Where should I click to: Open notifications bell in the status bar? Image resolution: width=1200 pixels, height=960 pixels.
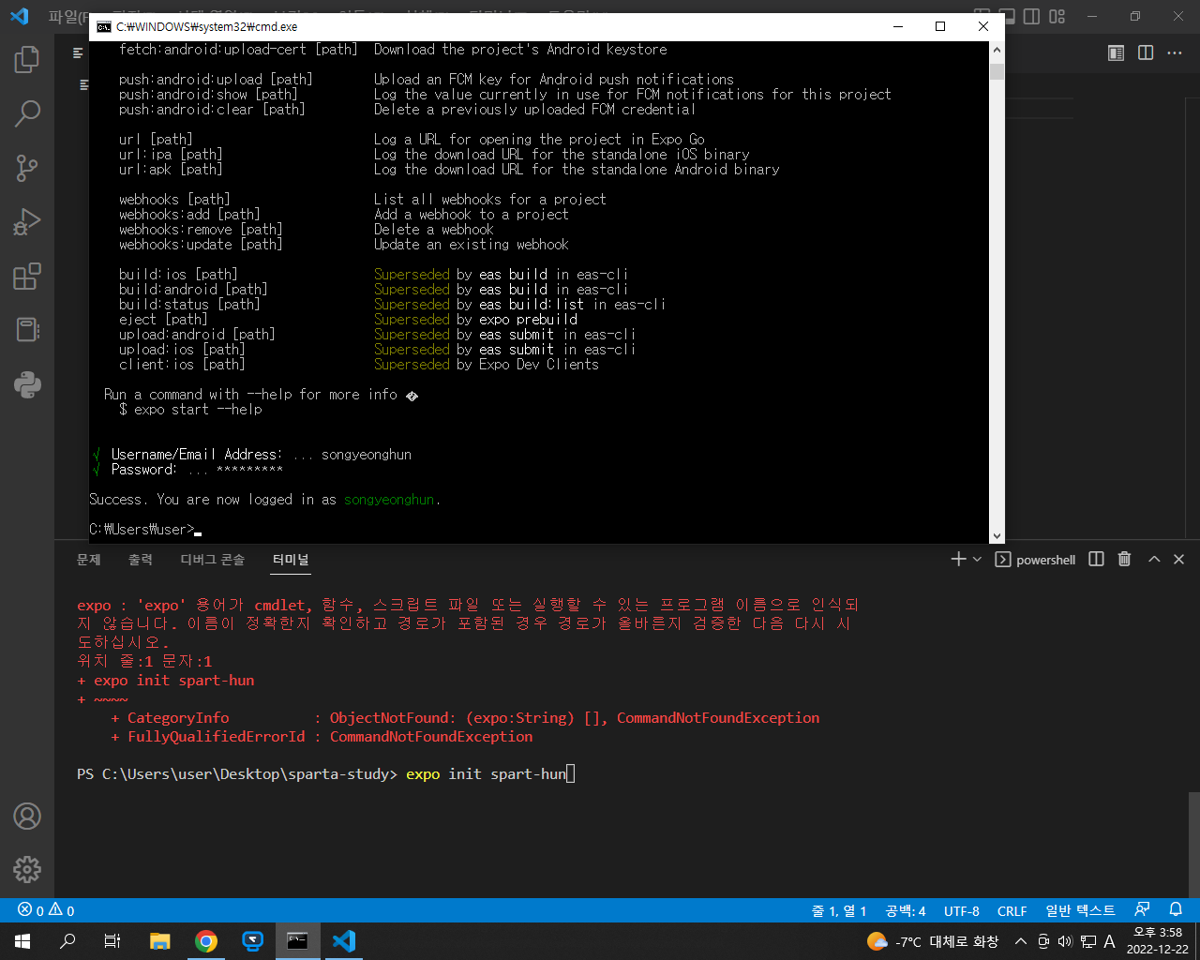pyautogui.click(x=1176, y=909)
